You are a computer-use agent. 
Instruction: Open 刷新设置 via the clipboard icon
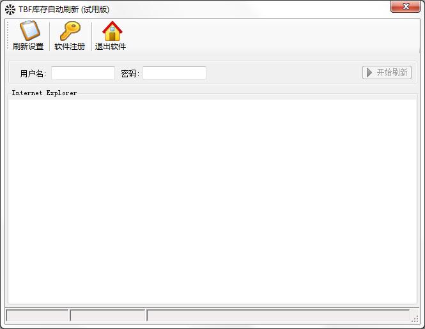[x=29, y=31]
